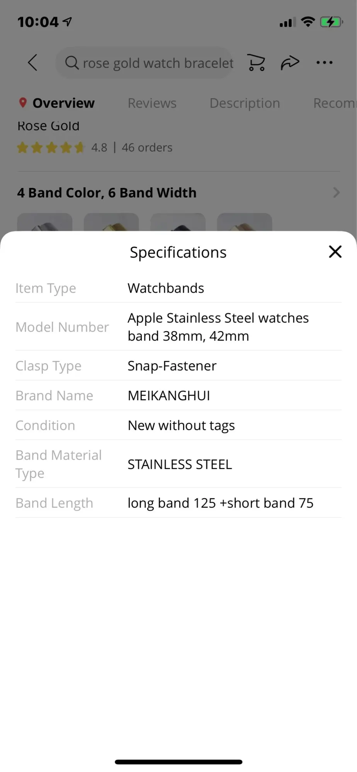Tap the red location pin icon
Viewport: 357px width, 772px height.
point(23,103)
